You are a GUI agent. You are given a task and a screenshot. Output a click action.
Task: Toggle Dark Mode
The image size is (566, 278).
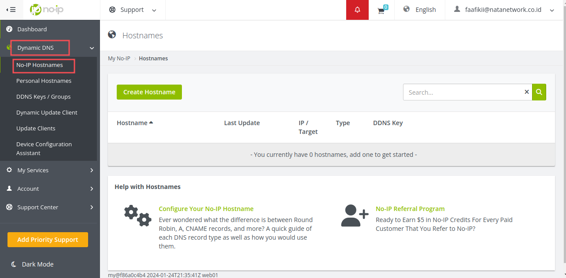click(38, 264)
